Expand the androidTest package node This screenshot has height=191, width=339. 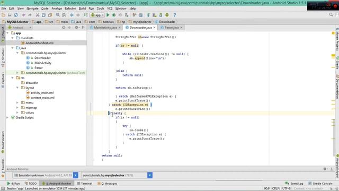17,73
